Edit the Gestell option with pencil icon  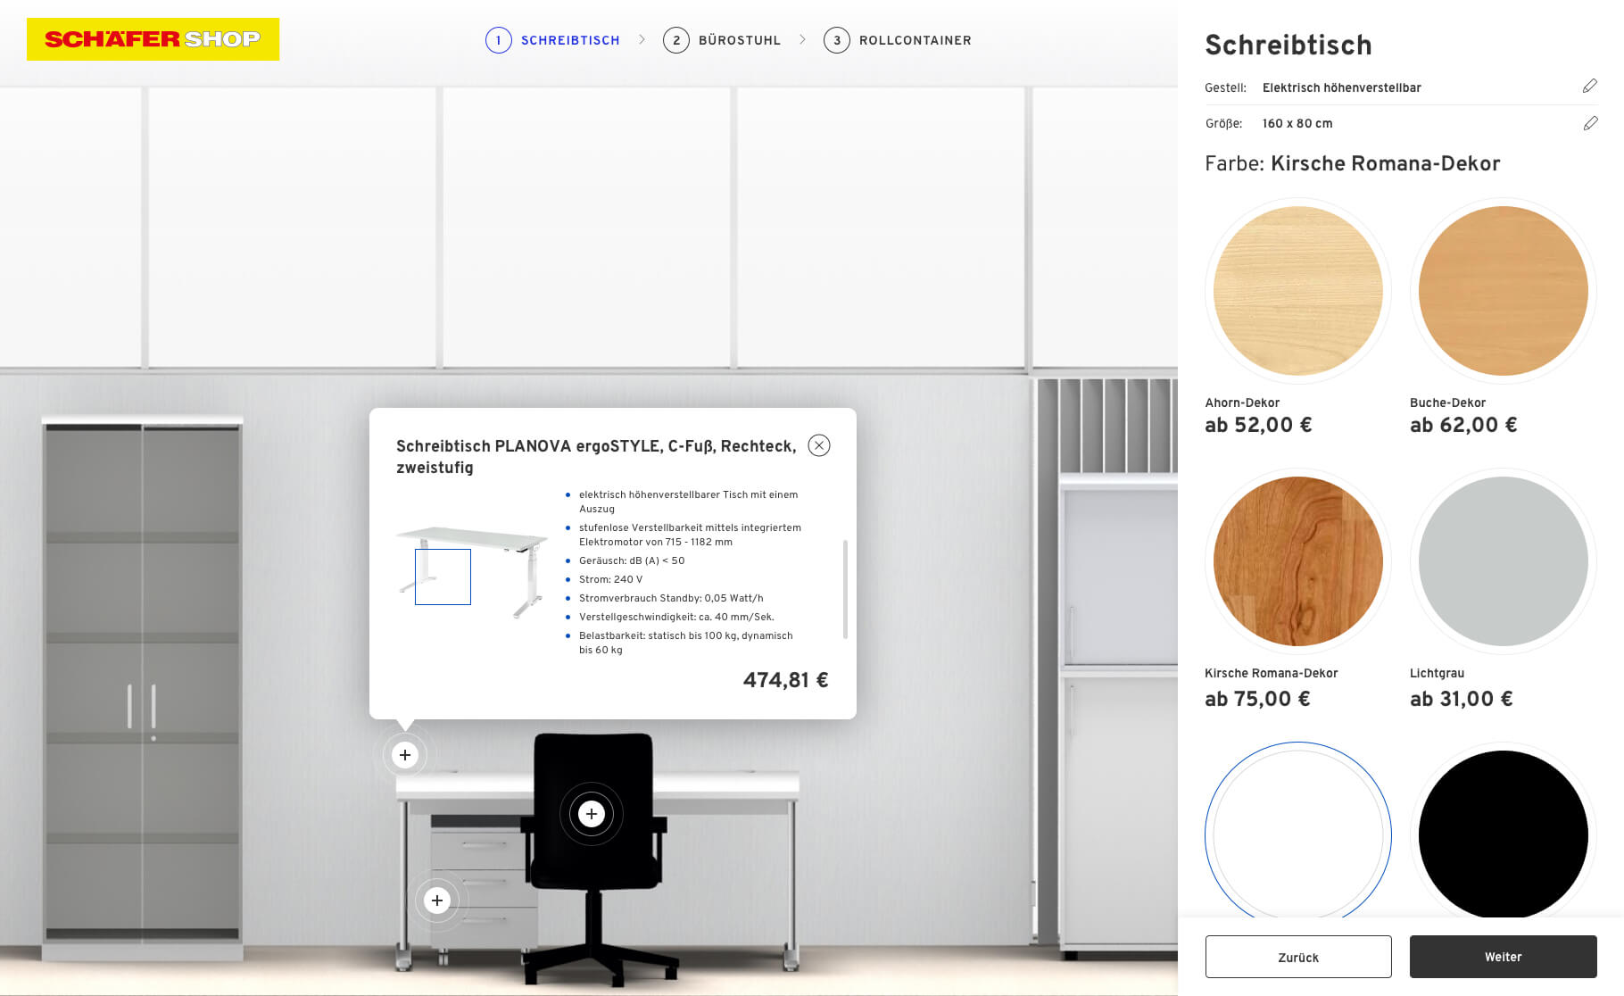point(1589,87)
